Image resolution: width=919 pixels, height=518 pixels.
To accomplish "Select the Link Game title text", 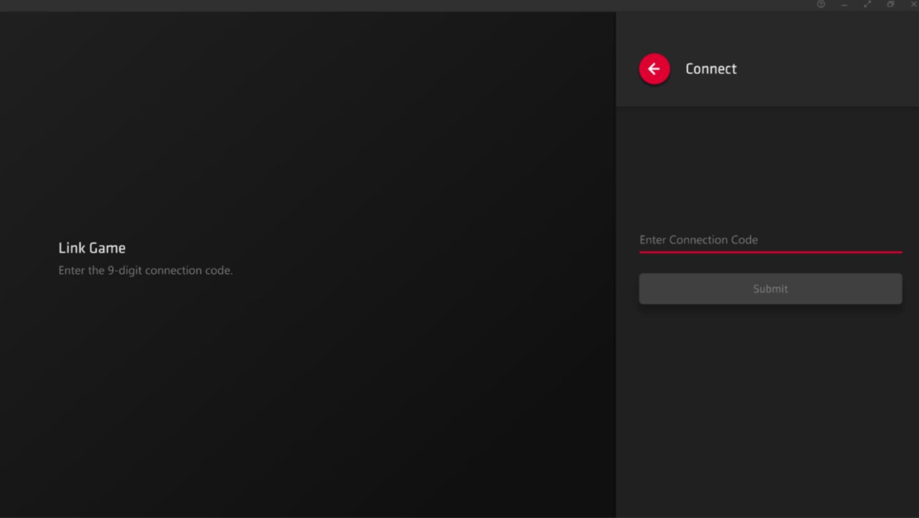I will [92, 248].
